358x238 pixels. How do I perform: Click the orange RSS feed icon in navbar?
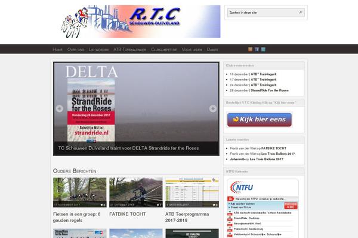pyautogui.click(x=250, y=49)
